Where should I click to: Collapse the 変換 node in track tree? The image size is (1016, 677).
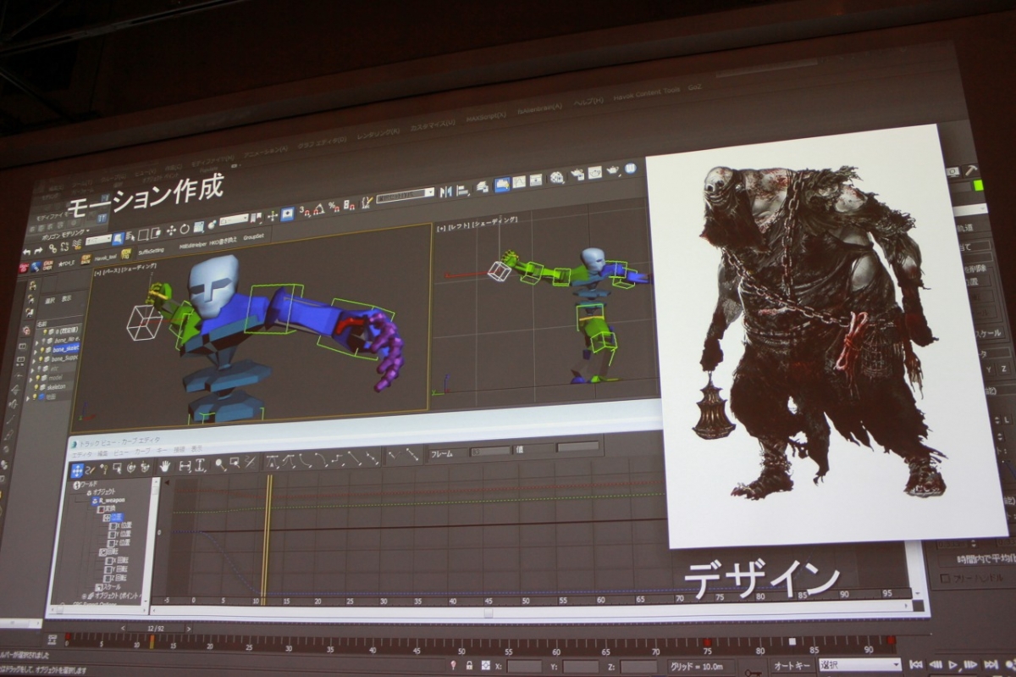(101, 509)
